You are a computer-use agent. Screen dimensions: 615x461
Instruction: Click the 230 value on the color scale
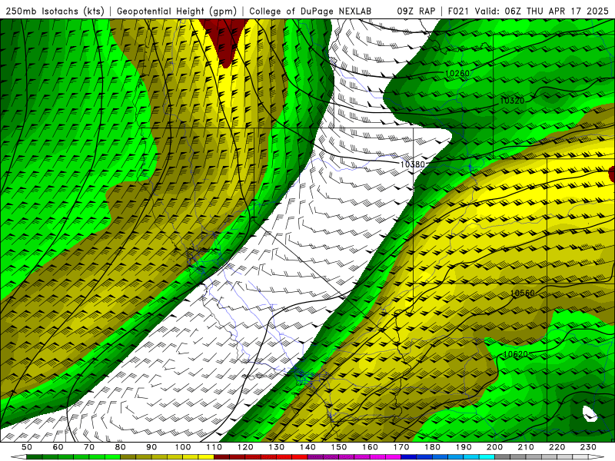click(588, 447)
